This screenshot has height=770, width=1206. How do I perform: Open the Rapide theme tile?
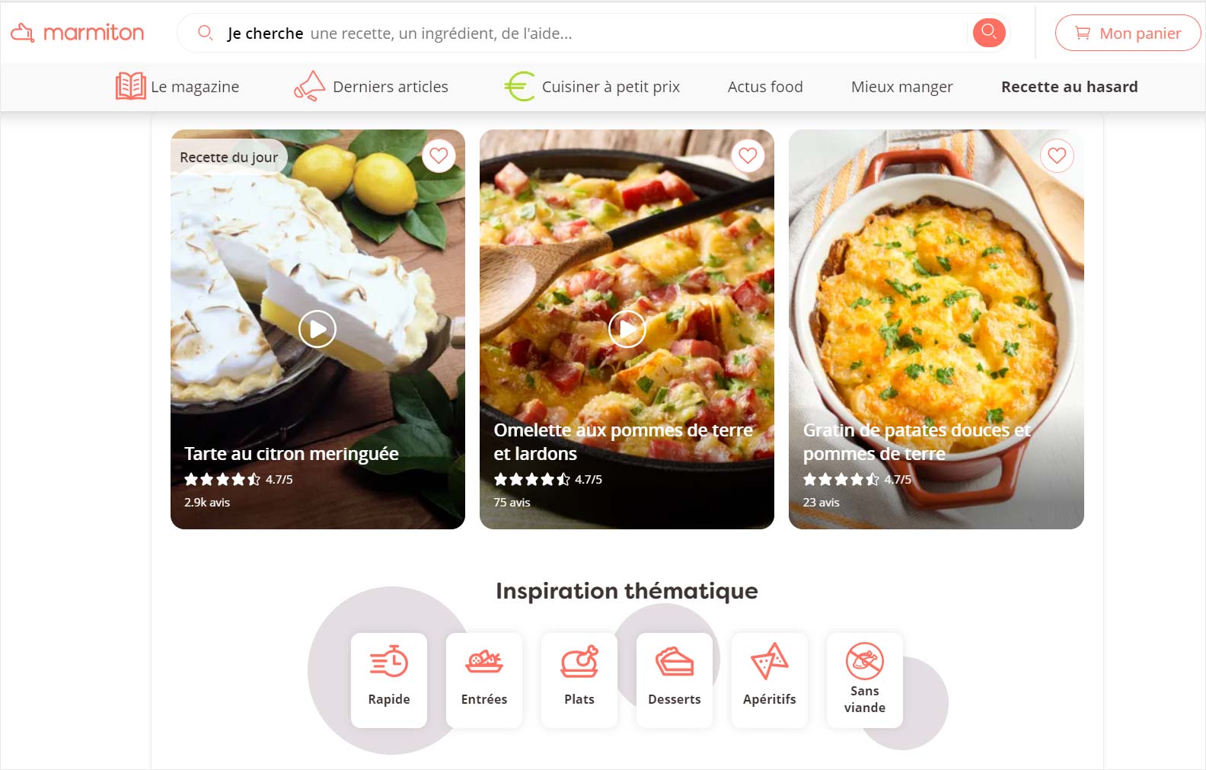click(389, 680)
